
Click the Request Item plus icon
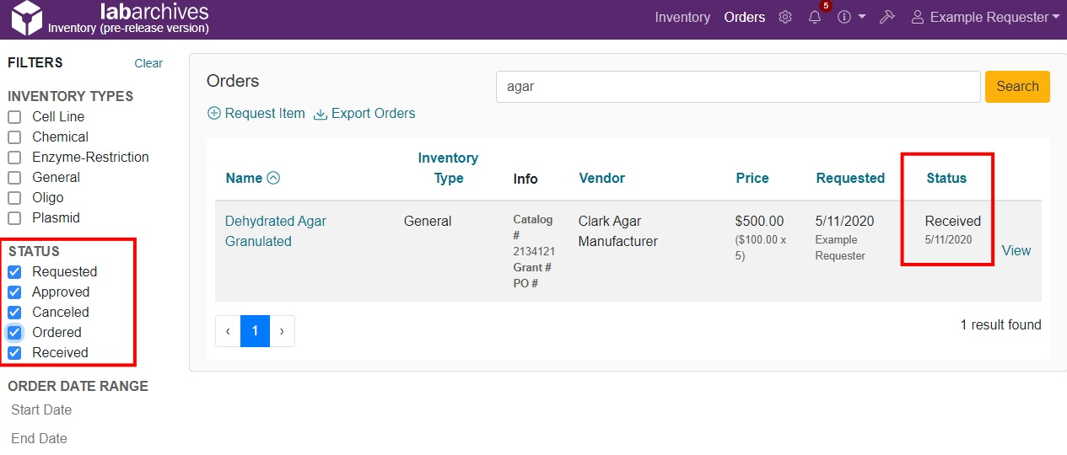[x=214, y=114]
